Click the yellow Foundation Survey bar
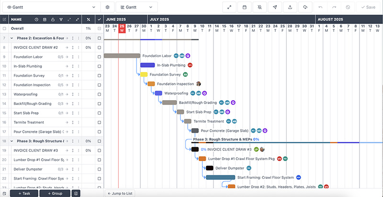Image resolution: width=383 pixels, height=197 pixels. point(144,75)
